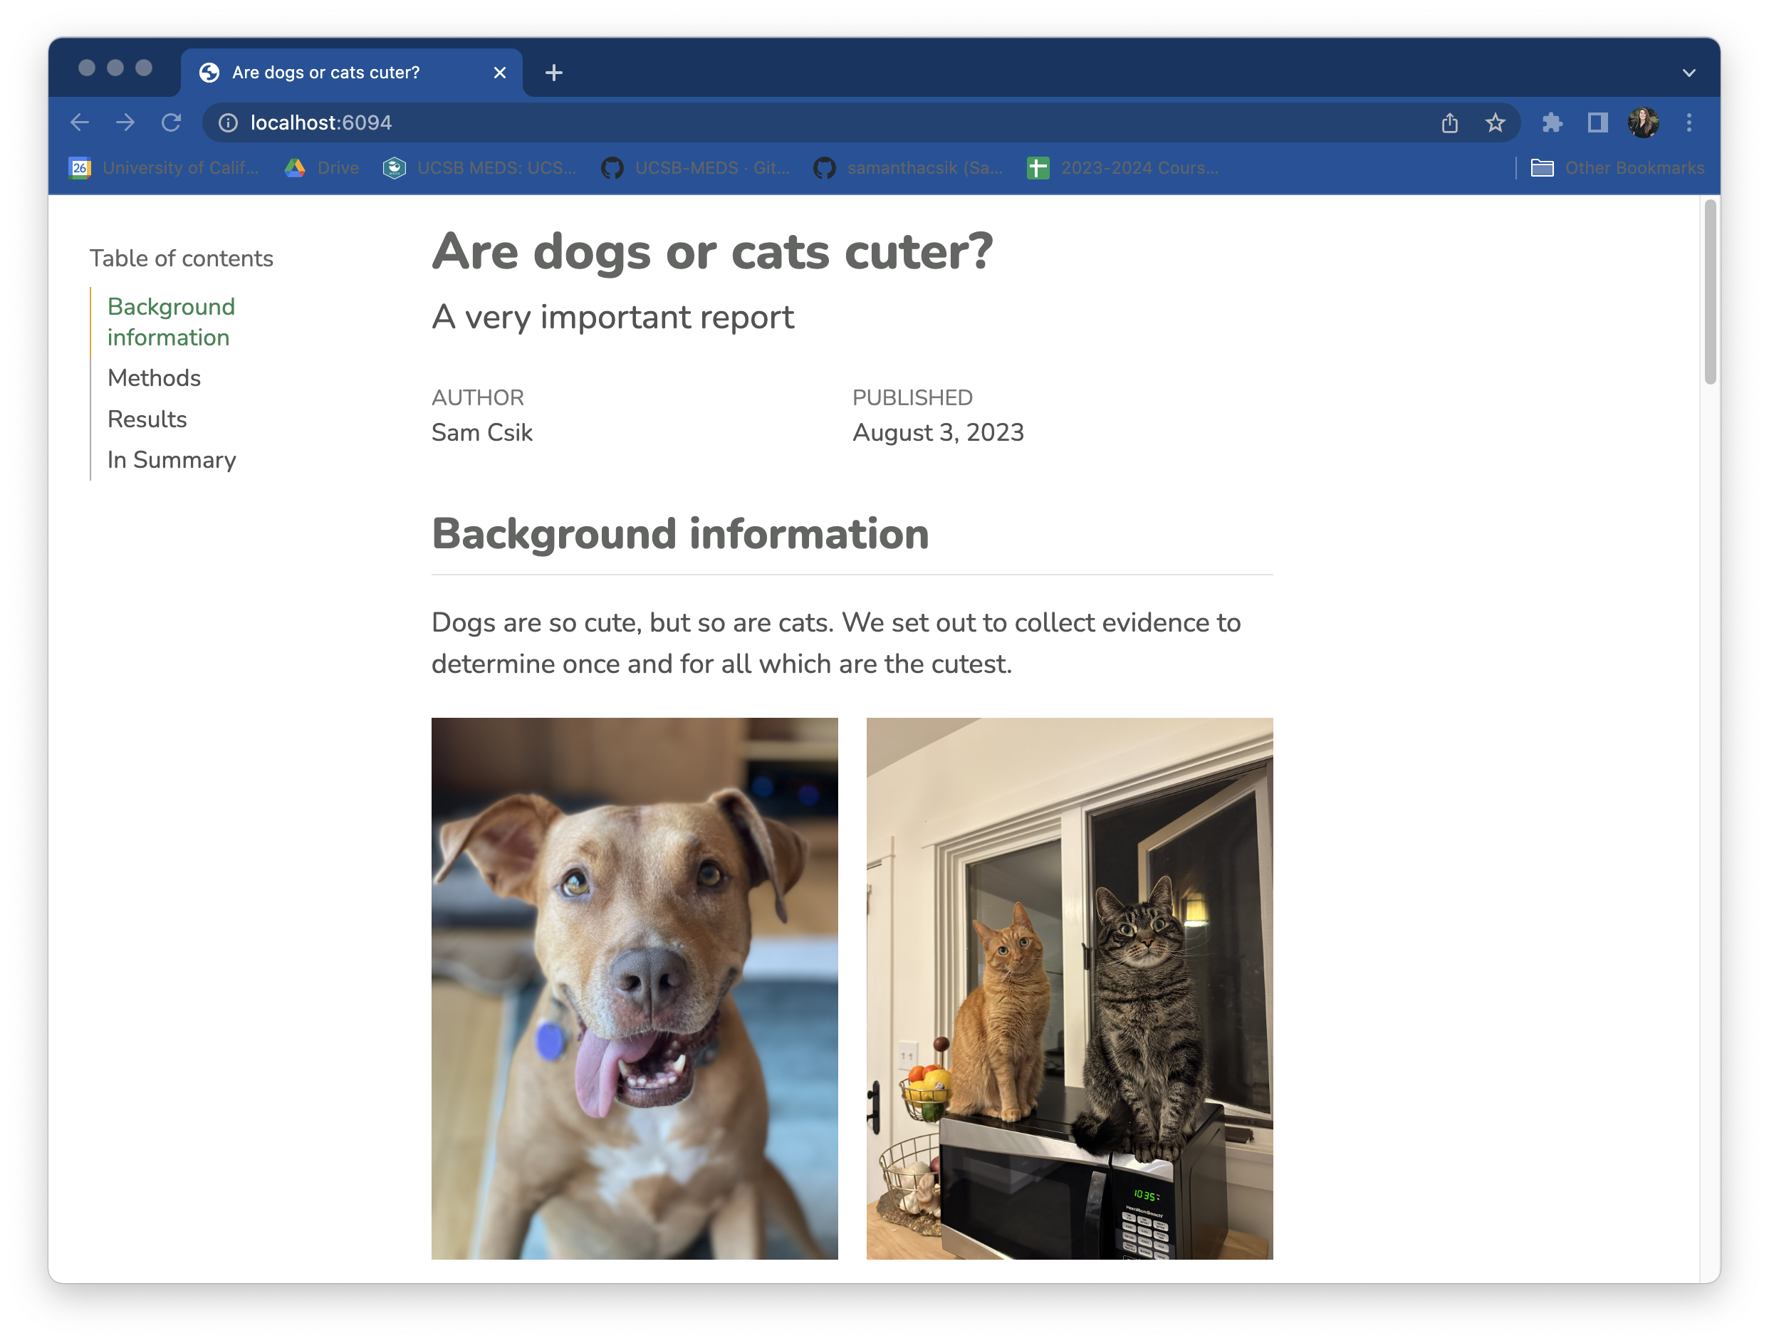Viewport: 1769px width, 1343px height.
Task: Click the forward navigation arrow
Action: [x=125, y=122]
